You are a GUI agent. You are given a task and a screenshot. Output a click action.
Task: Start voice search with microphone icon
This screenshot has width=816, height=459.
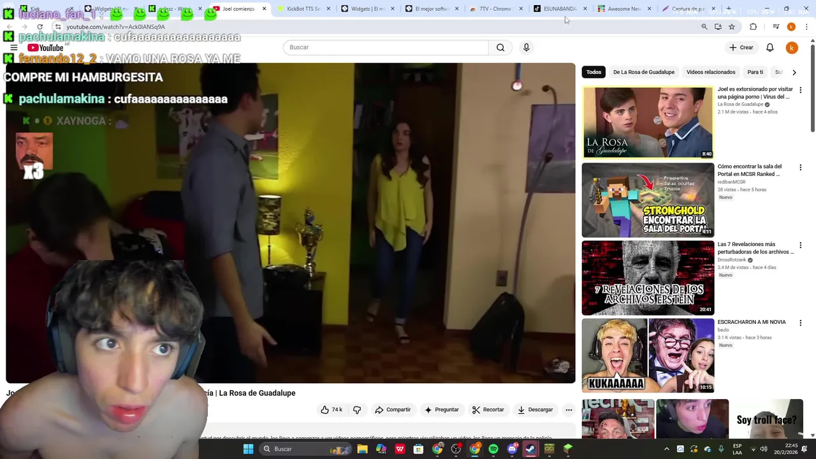click(x=526, y=47)
